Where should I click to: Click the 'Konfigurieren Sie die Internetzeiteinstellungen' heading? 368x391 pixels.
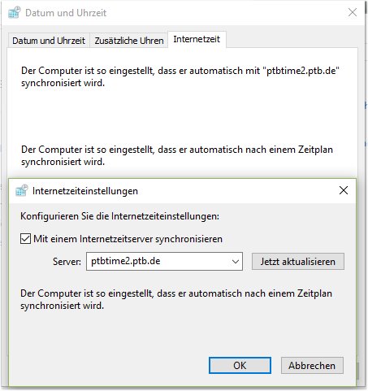(119, 216)
